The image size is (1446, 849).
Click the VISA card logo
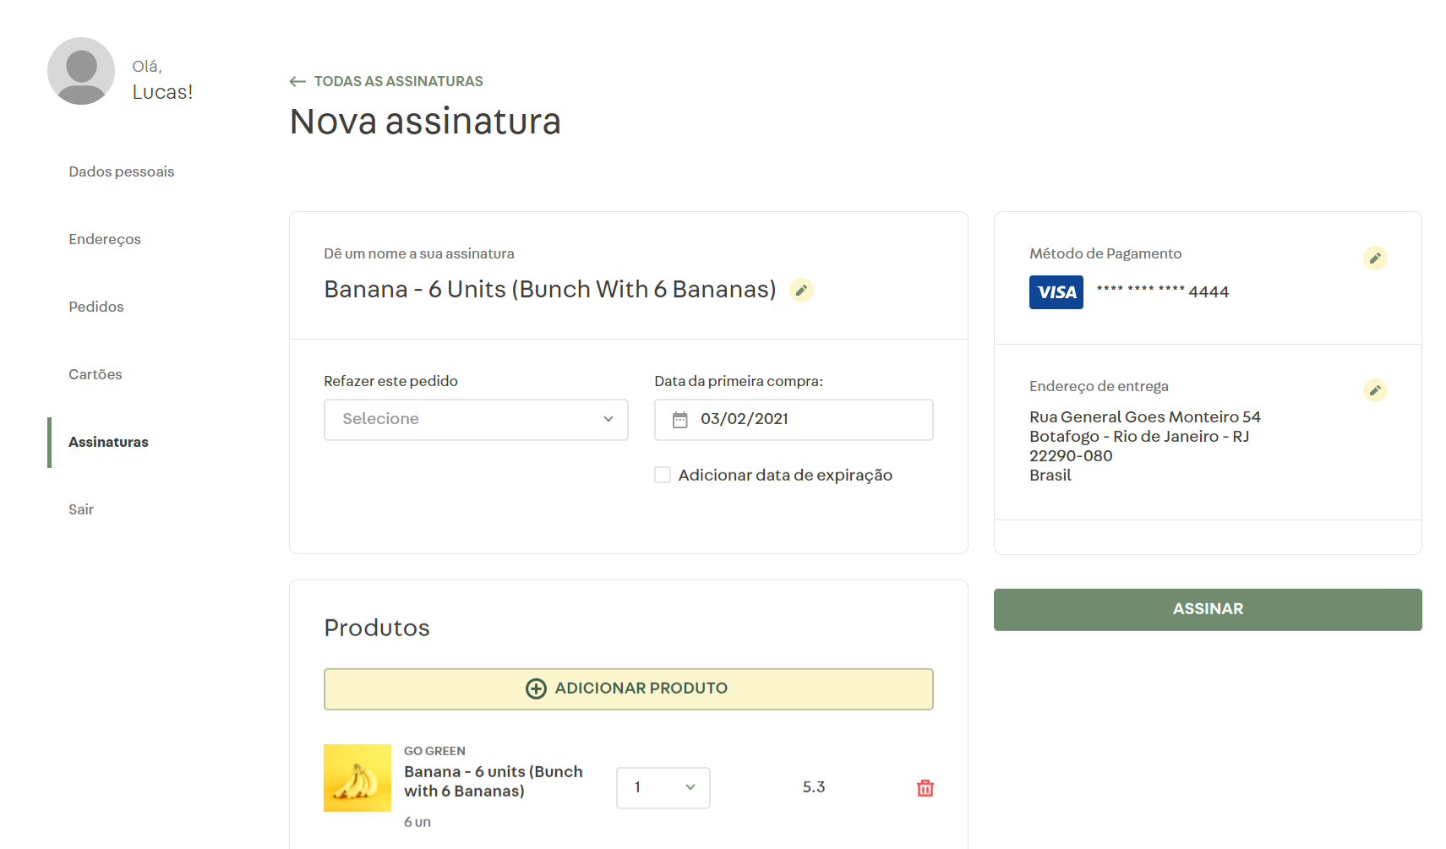coord(1056,292)
